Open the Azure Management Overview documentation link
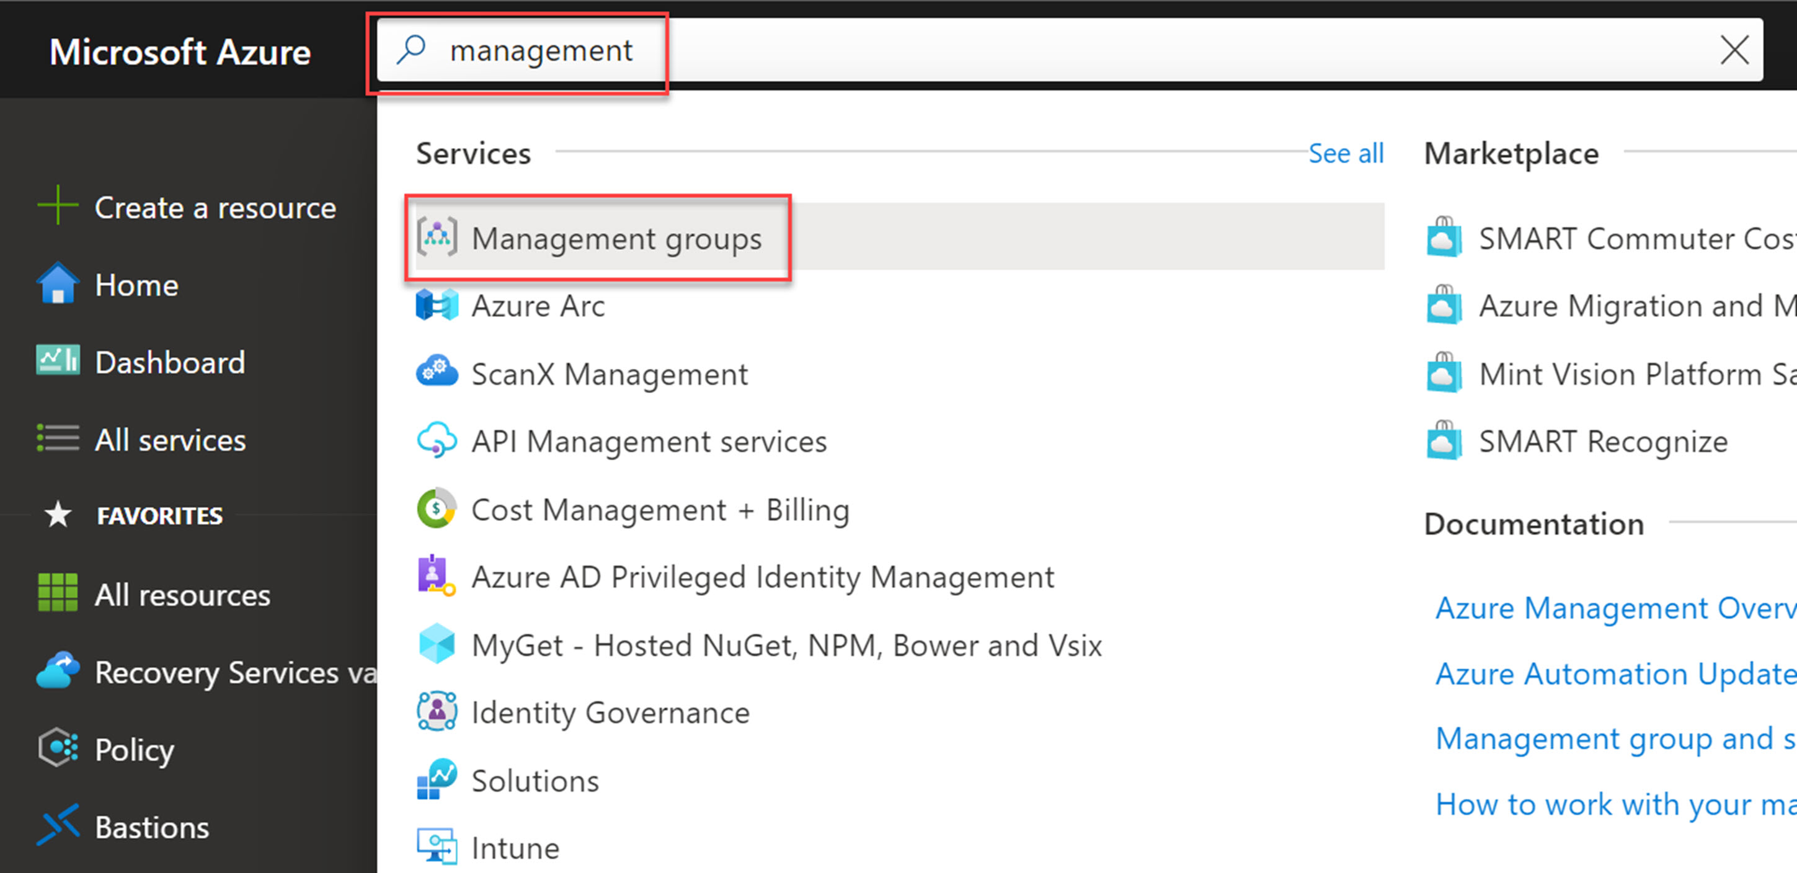Image resolution: width=1797 pixels, height=873 pixels. coord(1612,608)
